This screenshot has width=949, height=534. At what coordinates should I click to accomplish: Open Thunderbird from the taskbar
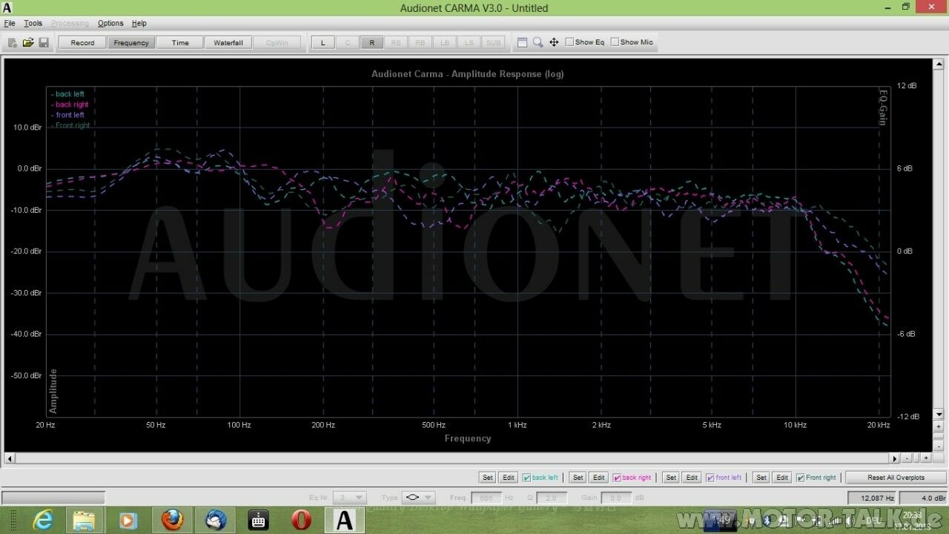[x=215, y=520]
